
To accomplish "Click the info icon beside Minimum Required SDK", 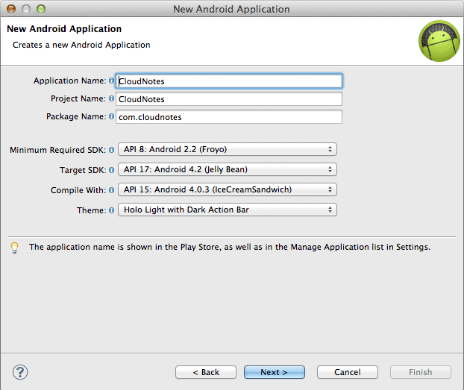I will pos(112,149).
